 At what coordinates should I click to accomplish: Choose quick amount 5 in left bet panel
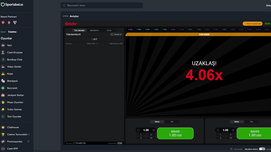pos(141,138)
